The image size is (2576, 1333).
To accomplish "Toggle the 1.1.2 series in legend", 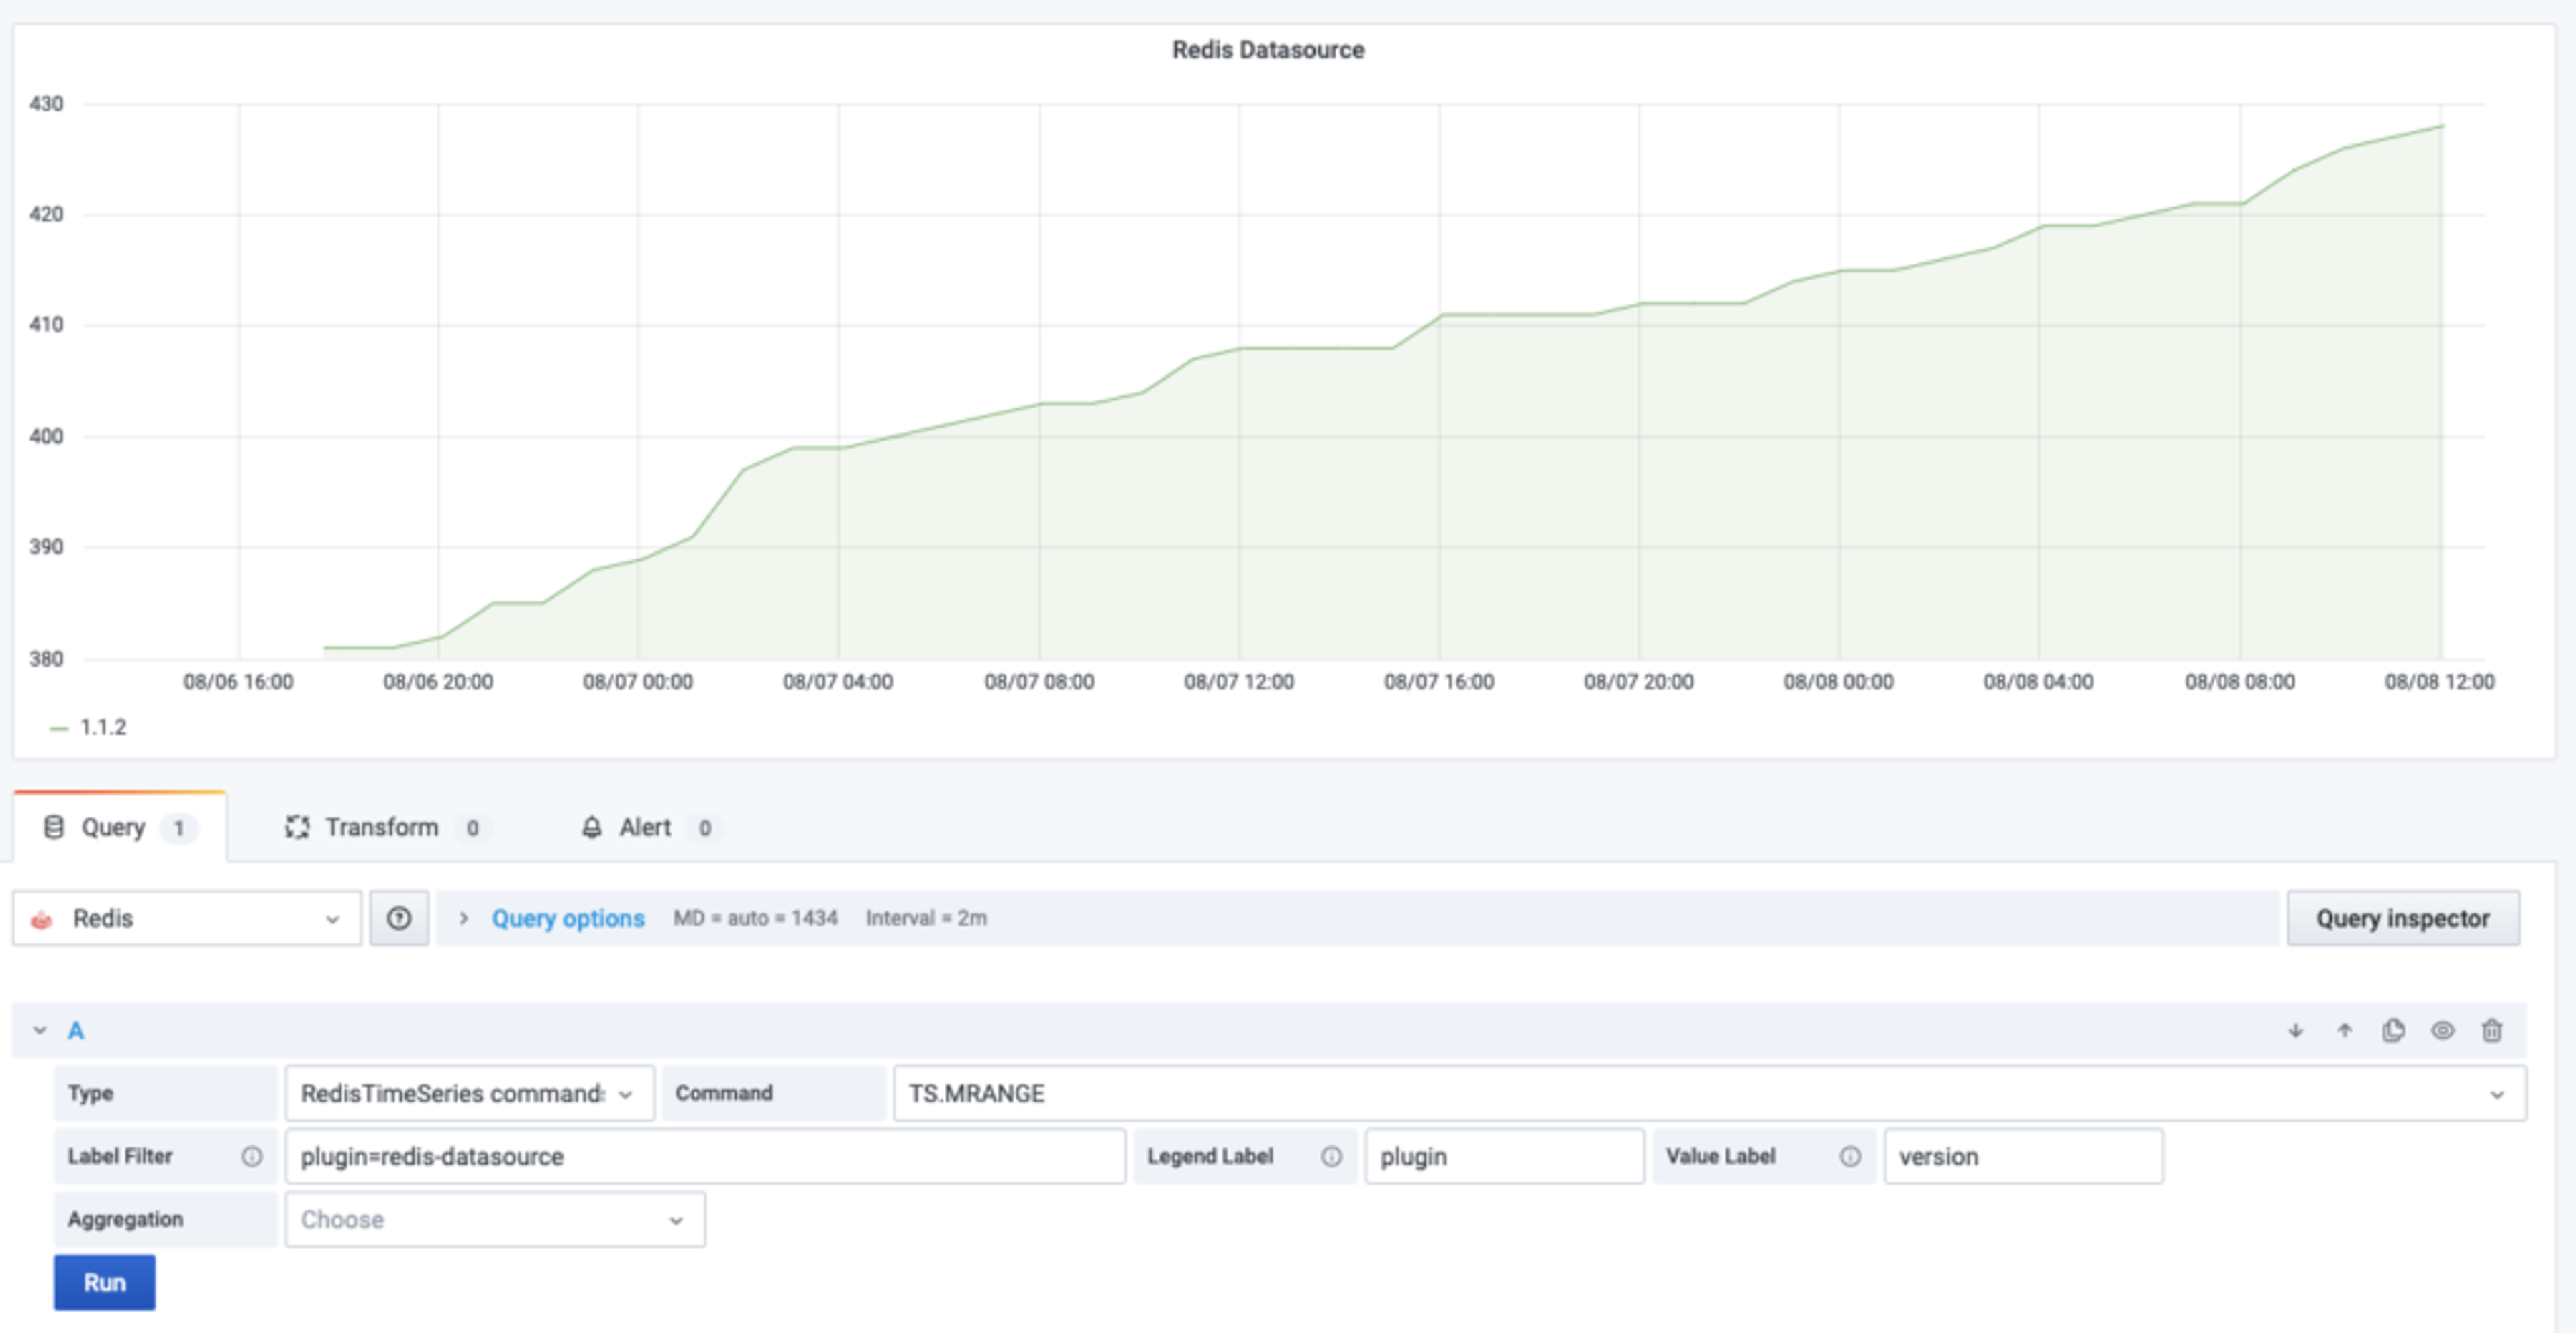I will (102, 728).
